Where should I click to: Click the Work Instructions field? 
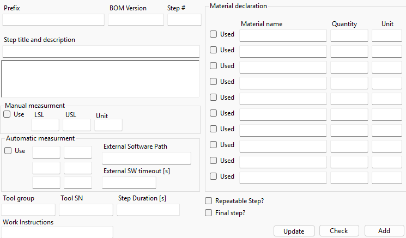click(57, 233)
